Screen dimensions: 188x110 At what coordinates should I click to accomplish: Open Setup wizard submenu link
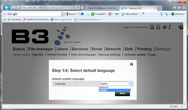[x=21, y=55]
